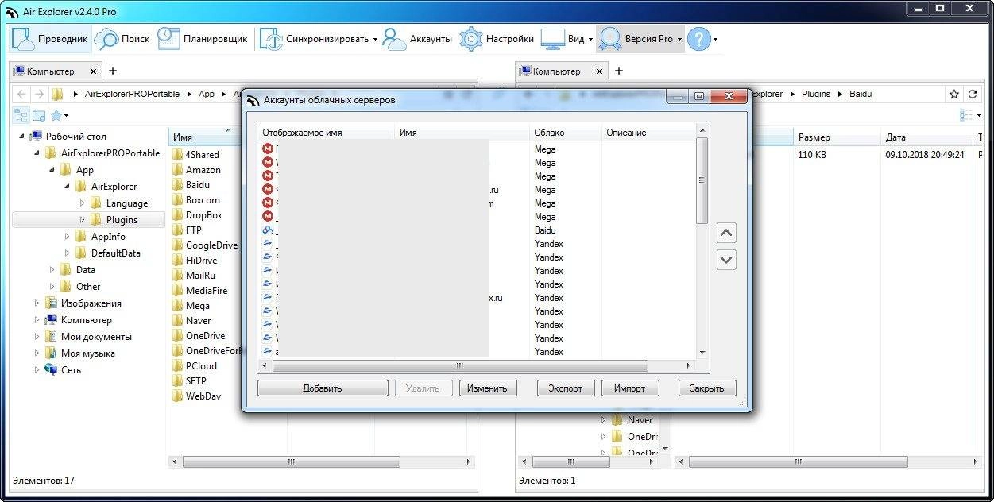994x502 pixels.
Task: Select Plugins folder in tree
Action: click(x=121, y=220)
